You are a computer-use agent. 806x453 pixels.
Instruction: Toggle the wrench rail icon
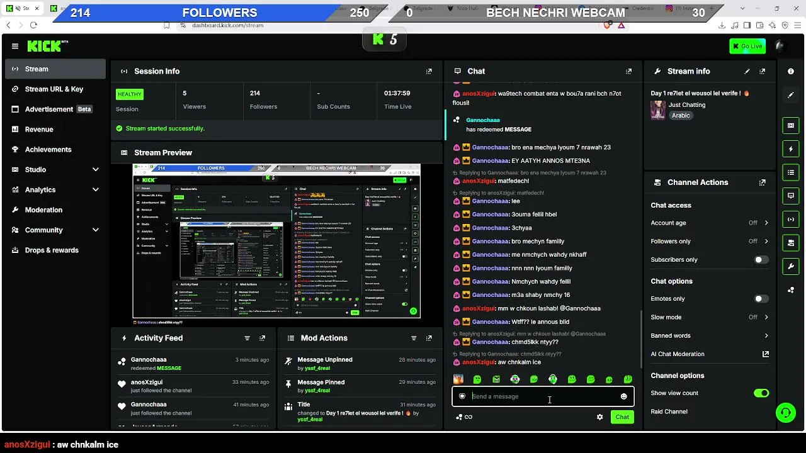791,266
